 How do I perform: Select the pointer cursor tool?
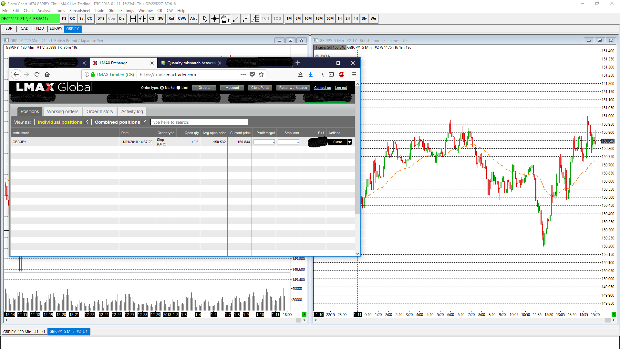point(205,19)
